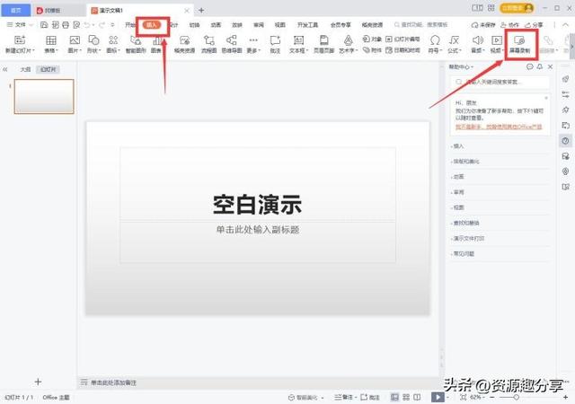
Task: Toggle 批注 (Comments) in the status bar
Action: (370, 397)
